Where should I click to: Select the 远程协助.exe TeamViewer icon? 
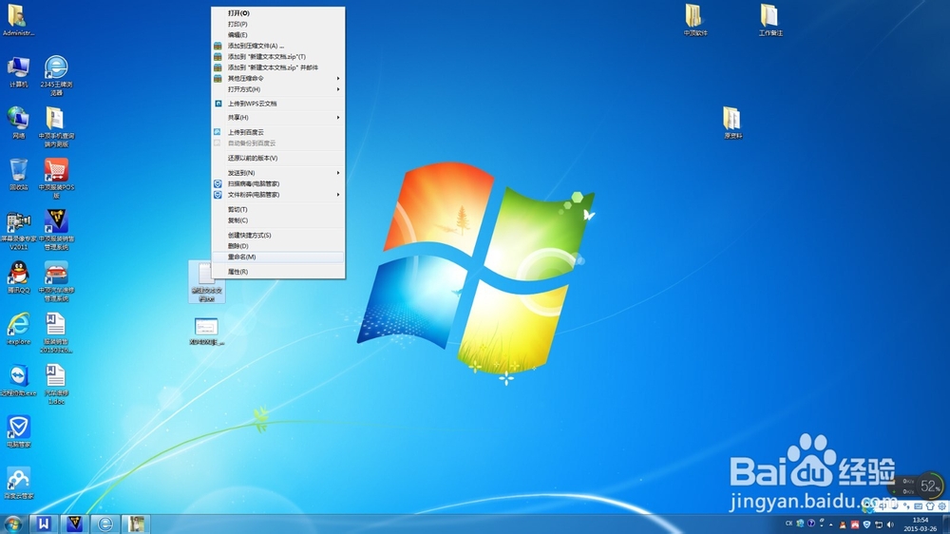click(x=18, y=381)
